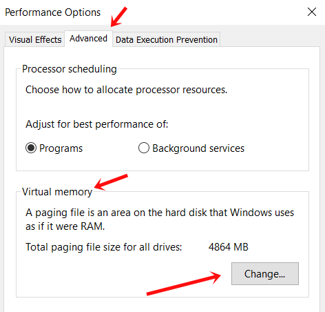The width and height of the screenshot is (325, 312).
Task: Click the 'Total paging file size' label
Action: pyautogui.click(x=104, y=247)
